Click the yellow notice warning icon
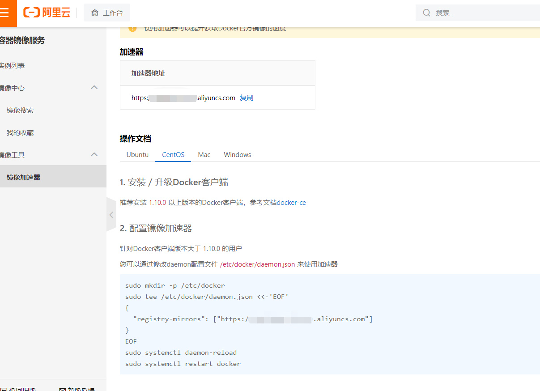Screen dimensions: 540x391 click(132, 29)
